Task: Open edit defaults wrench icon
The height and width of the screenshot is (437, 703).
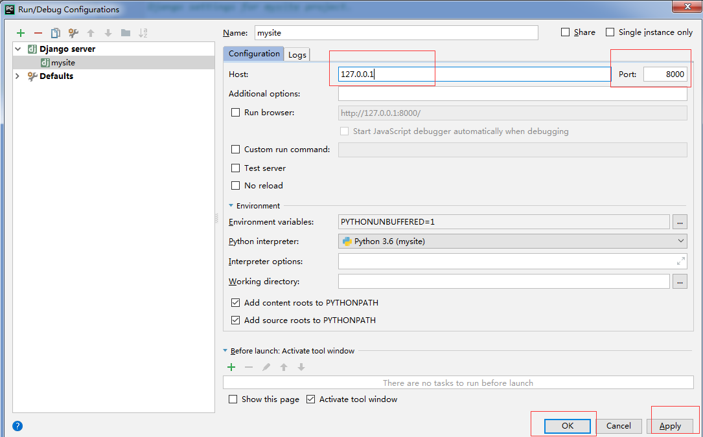Action: 73,33
